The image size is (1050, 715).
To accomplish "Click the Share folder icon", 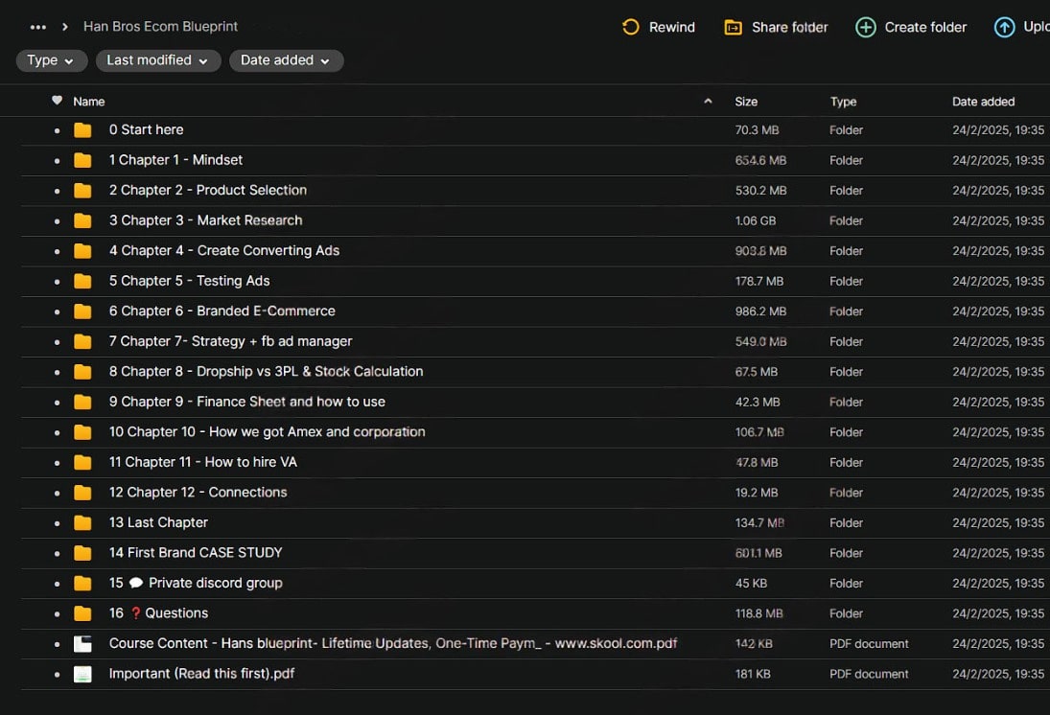I will [733, 27].
